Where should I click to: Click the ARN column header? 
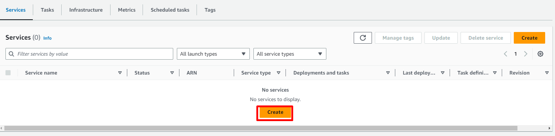[x=192, y=73]
